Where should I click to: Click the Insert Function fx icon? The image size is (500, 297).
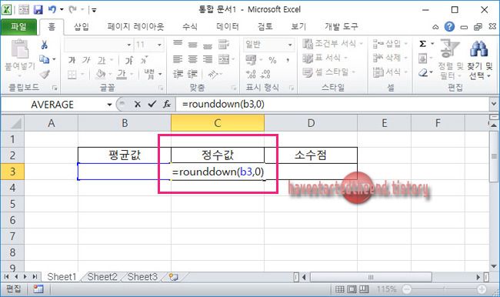point(167,104)
